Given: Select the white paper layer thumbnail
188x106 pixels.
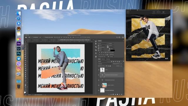Looking at the screenshot, I should click(x=102, y=90).
